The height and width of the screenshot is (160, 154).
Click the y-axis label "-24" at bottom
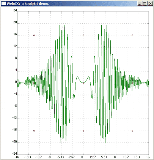(14, 154)
